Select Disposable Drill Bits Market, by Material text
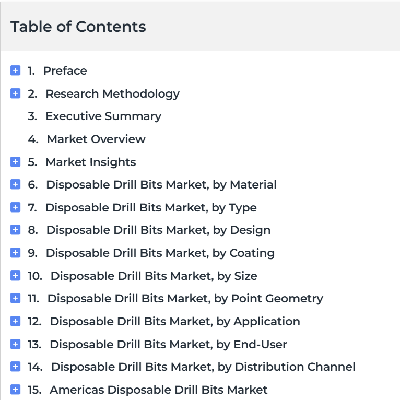 161,185
